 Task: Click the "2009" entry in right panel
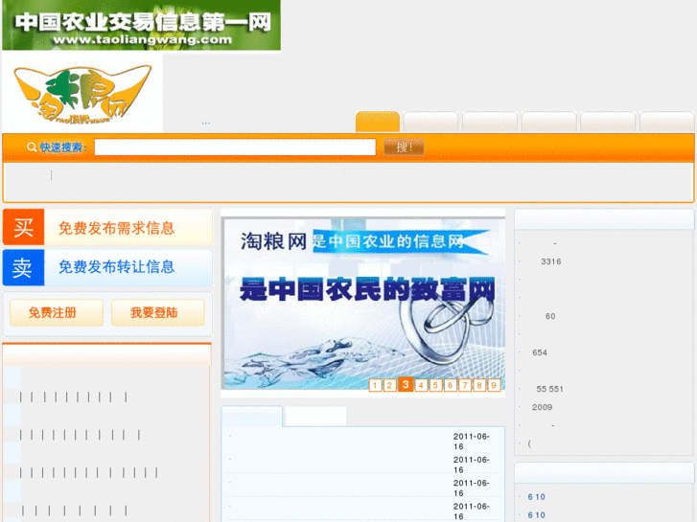pyautogui.click(x=542, y=407)
